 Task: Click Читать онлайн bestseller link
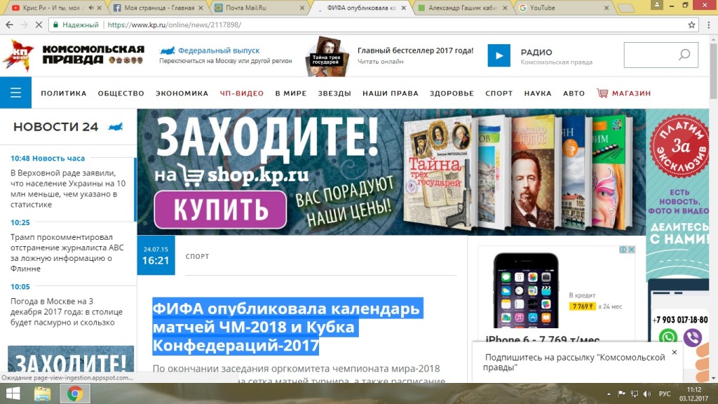(x=381, y=62)
